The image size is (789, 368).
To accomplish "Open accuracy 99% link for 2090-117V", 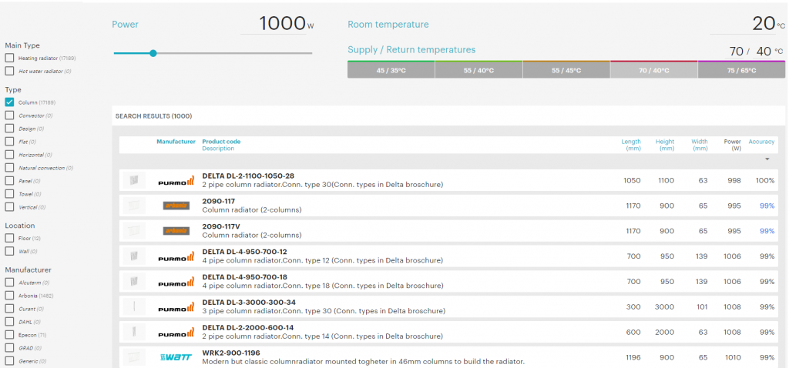I will [x=767, y=231].
